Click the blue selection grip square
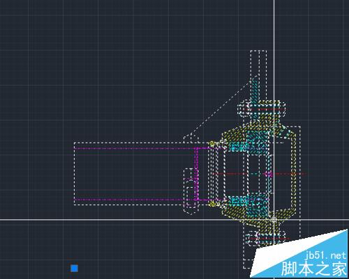 click(74, 269)
